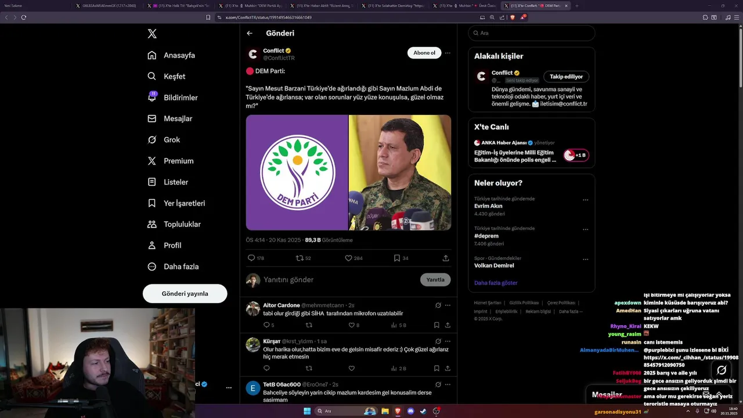Click the Brave Shields icon

tap(513, 17)
